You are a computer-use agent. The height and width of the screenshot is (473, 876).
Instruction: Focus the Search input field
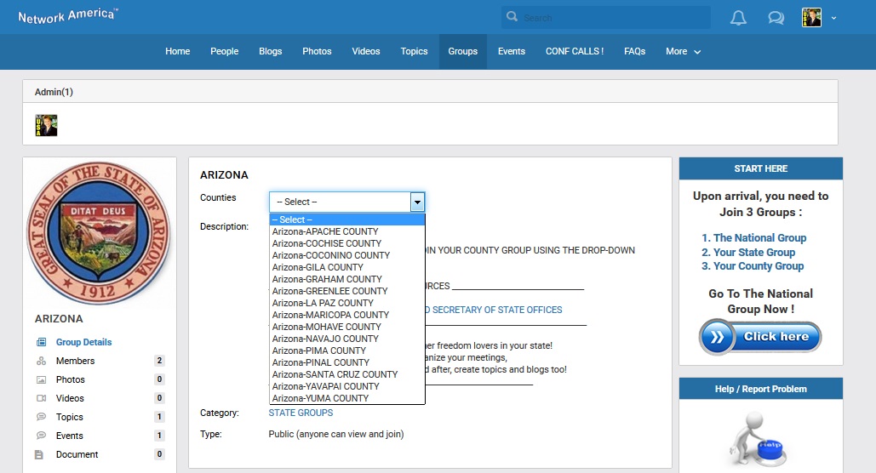(x=613, y=18)
